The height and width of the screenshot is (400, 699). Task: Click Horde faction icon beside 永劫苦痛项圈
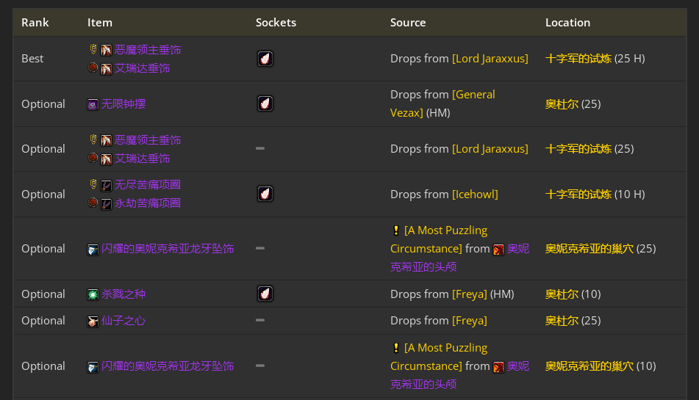pyautogui.click(x=93, y=203)
